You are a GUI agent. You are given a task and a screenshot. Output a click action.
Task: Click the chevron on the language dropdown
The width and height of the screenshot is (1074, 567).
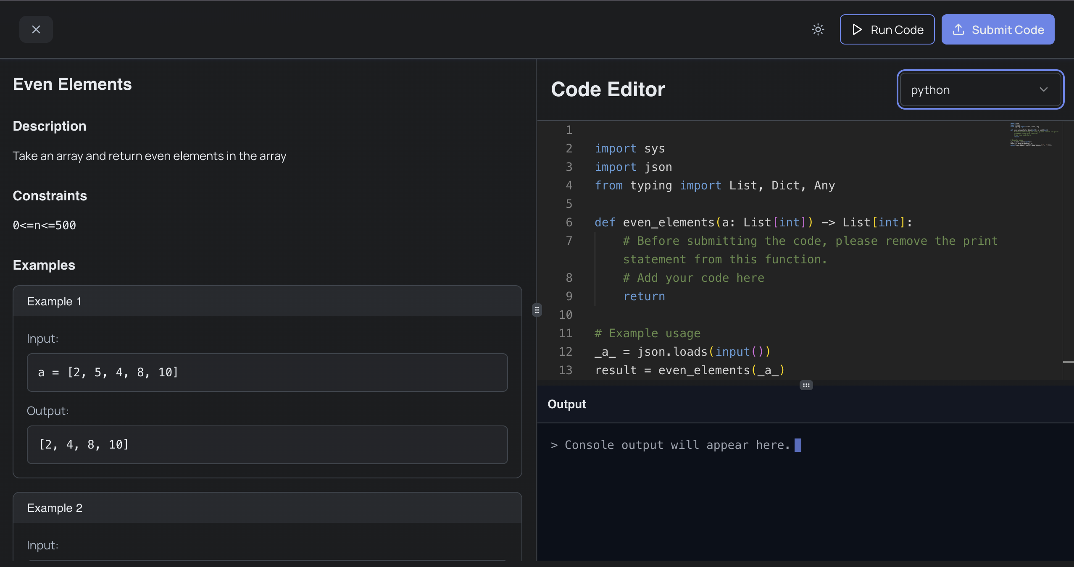(1044, 89)
